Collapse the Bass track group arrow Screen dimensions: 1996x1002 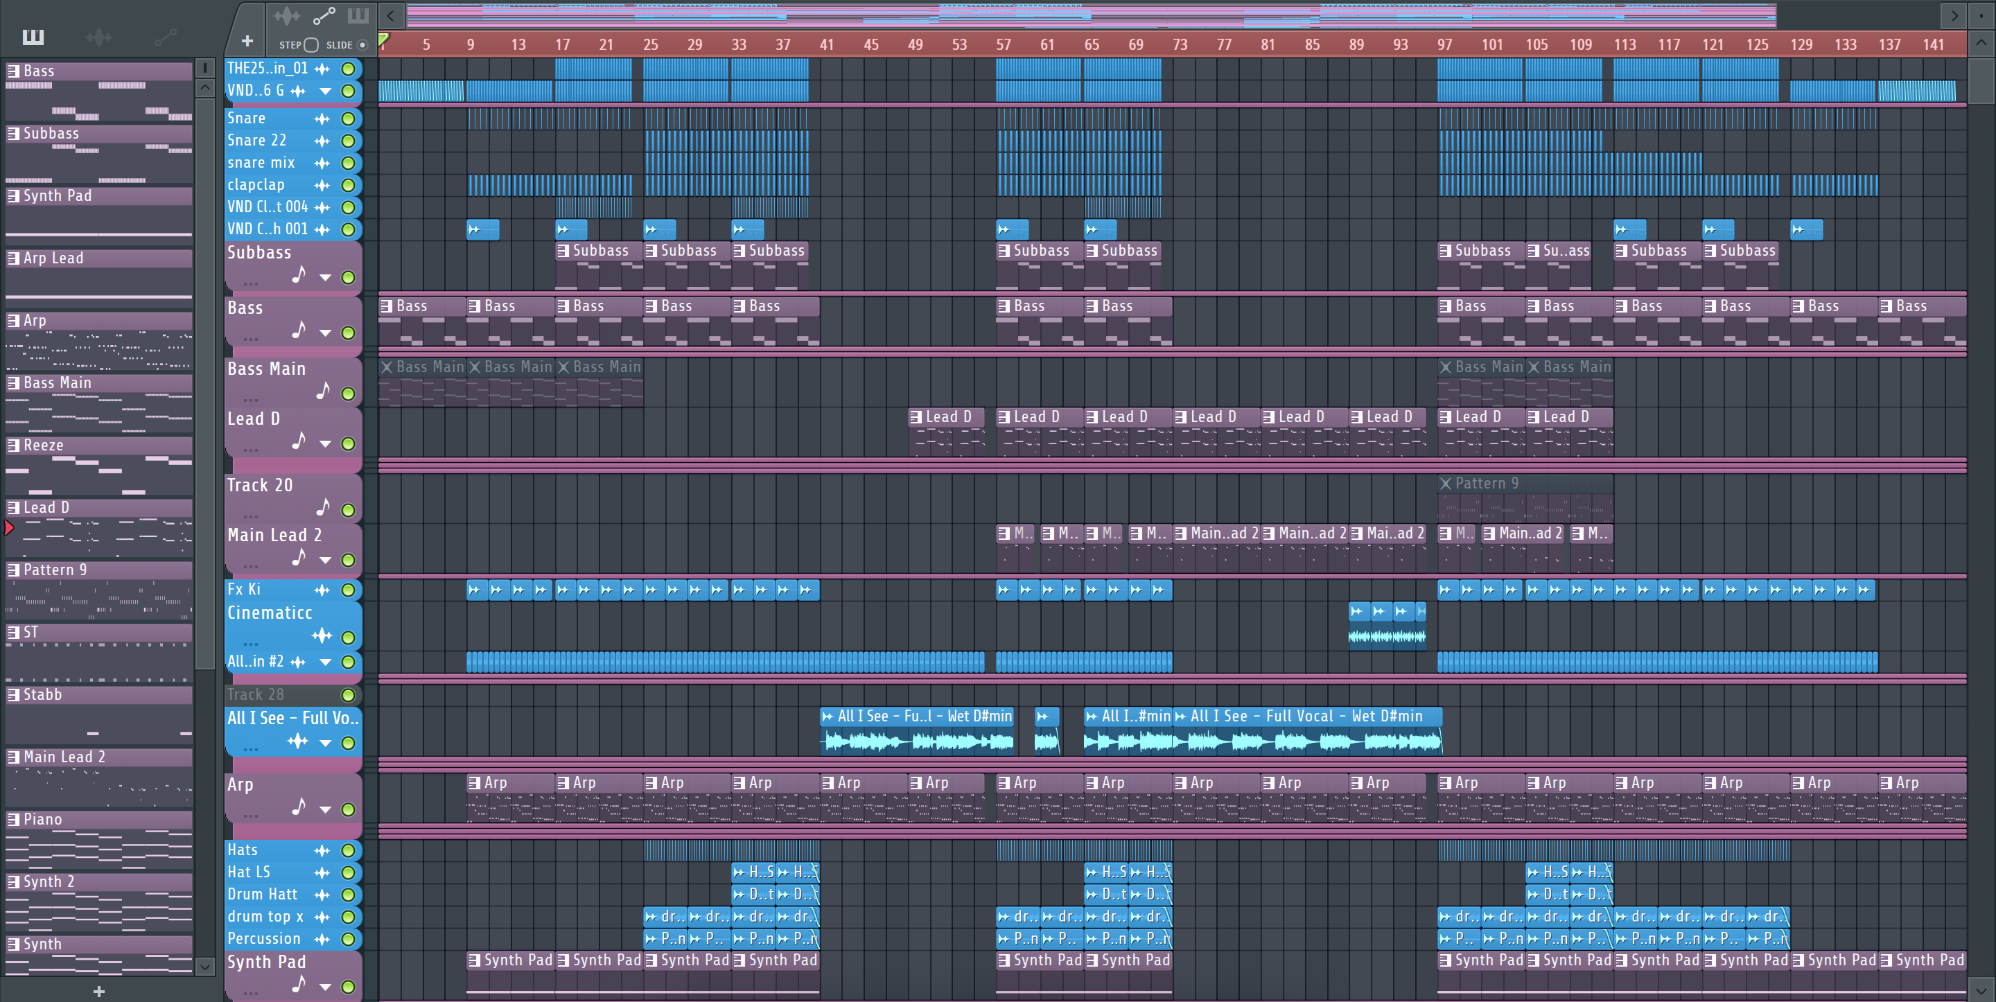(x=326, y=333)
